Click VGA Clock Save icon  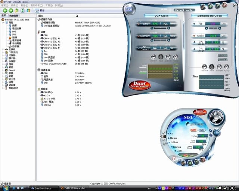[161, 57]
